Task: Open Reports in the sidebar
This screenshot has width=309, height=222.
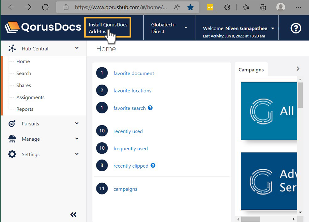Action: (x=25, y=109)
